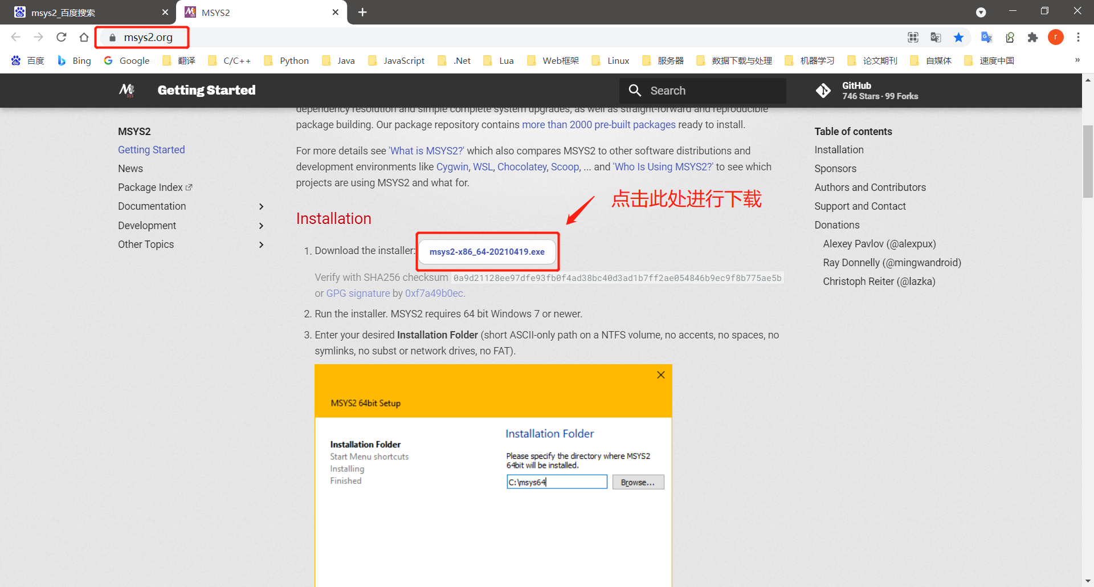Click the installer setup screenshot image
The image size is (1094, 587).
(x=493, y=475)
